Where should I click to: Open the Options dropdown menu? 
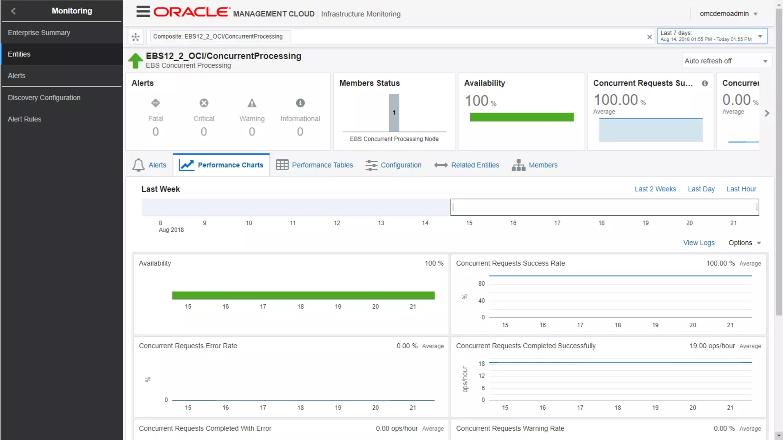point(745,243)
